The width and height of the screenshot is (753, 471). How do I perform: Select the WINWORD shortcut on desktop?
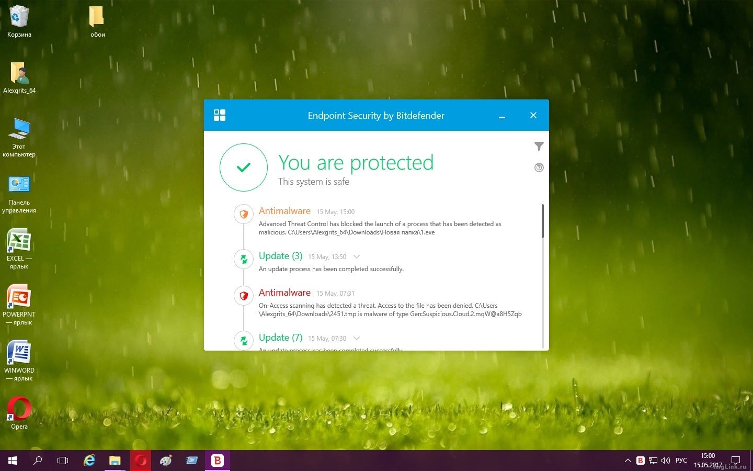tap(19, 361)
